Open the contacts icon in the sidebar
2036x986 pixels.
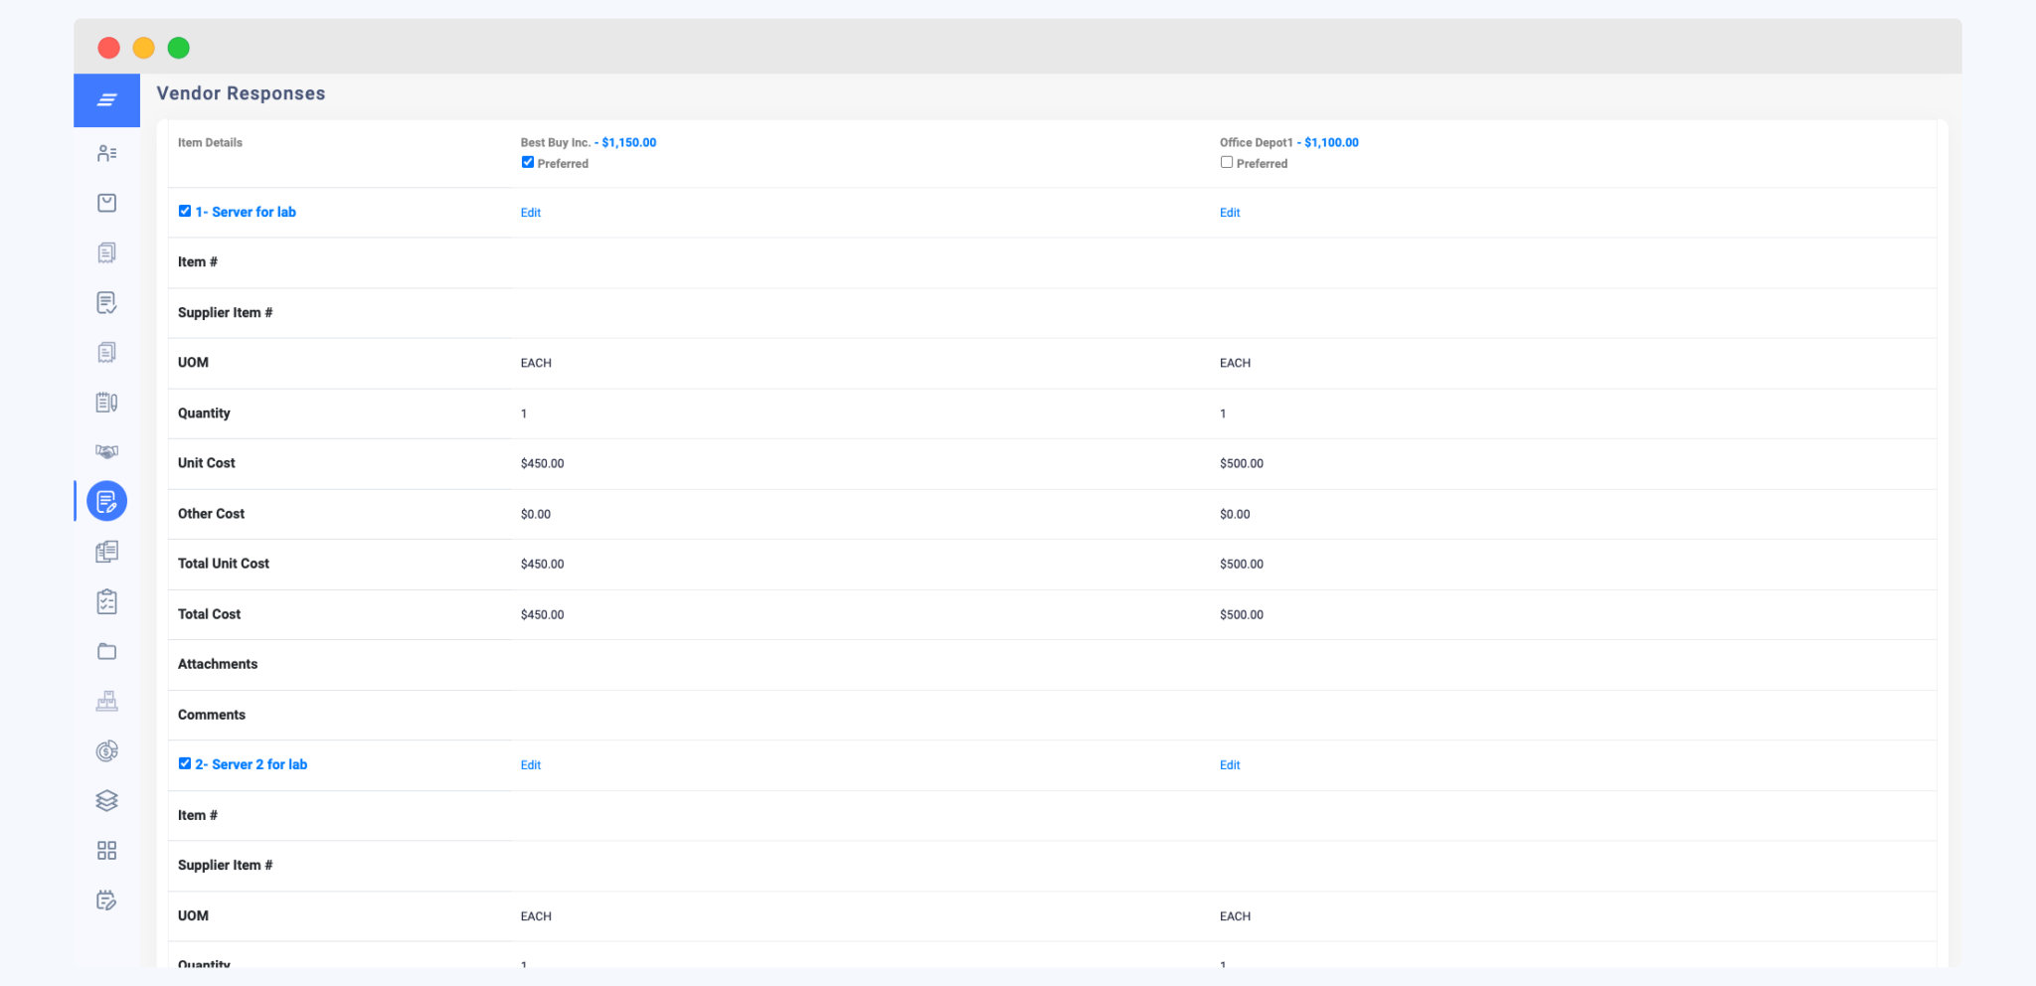coord(106,153)
